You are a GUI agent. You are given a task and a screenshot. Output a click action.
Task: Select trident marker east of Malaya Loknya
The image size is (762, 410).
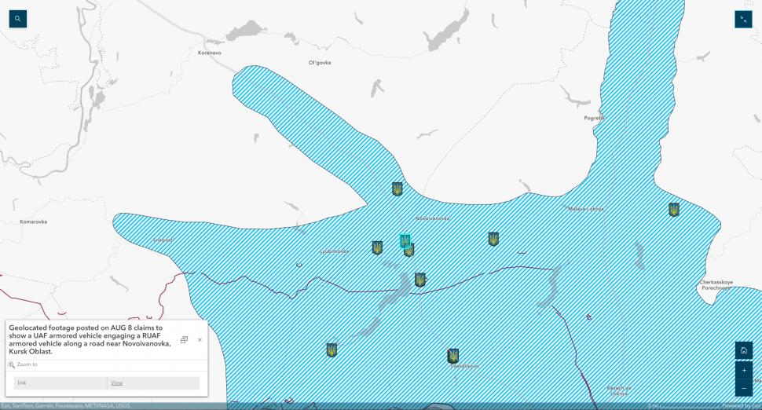pos(674,210)
